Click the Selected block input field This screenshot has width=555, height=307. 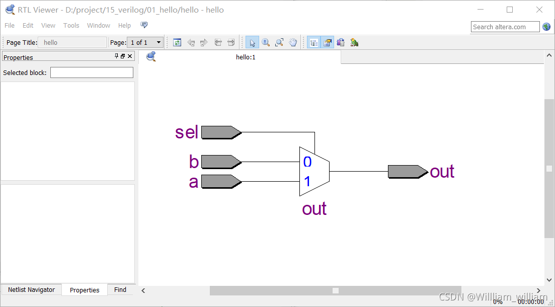point(92,72)
